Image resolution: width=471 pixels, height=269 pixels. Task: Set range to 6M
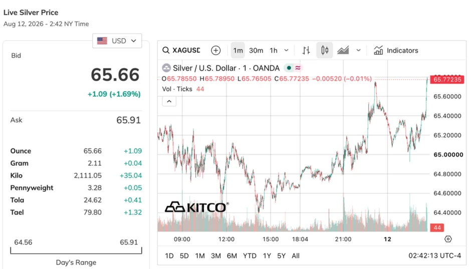point(232,256)
